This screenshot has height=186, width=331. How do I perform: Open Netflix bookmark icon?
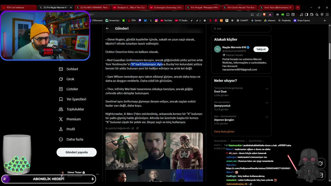210,20
